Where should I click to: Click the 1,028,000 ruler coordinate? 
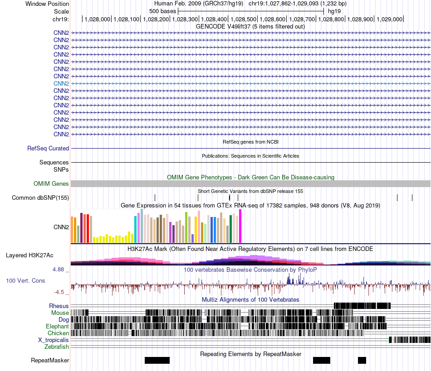click(97, 19)
